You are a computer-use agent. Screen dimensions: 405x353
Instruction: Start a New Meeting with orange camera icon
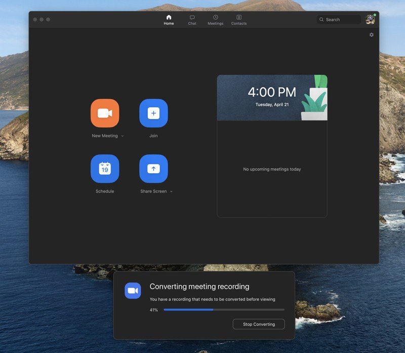105,113
